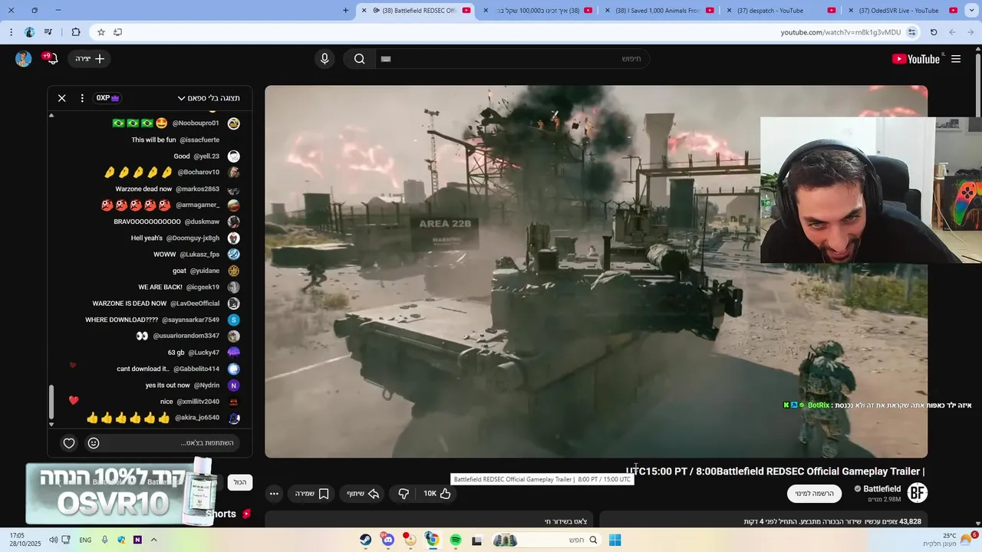Viewport: 982px width, 552px height.
Task: Select the 'הכול' filter chip
Action: [x=240, y=482]
